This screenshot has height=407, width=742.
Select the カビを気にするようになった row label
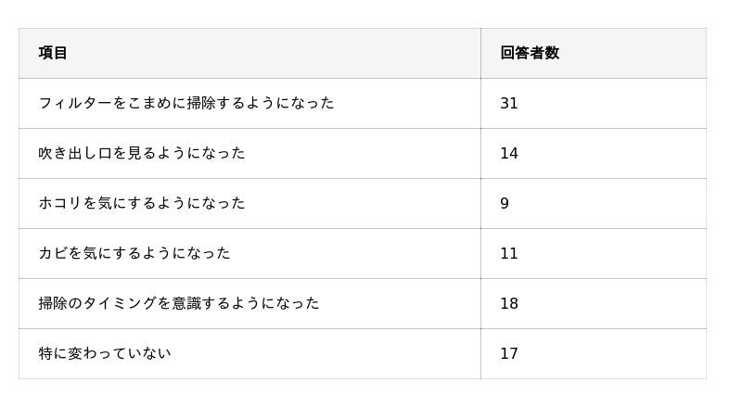tap(134, 254)
